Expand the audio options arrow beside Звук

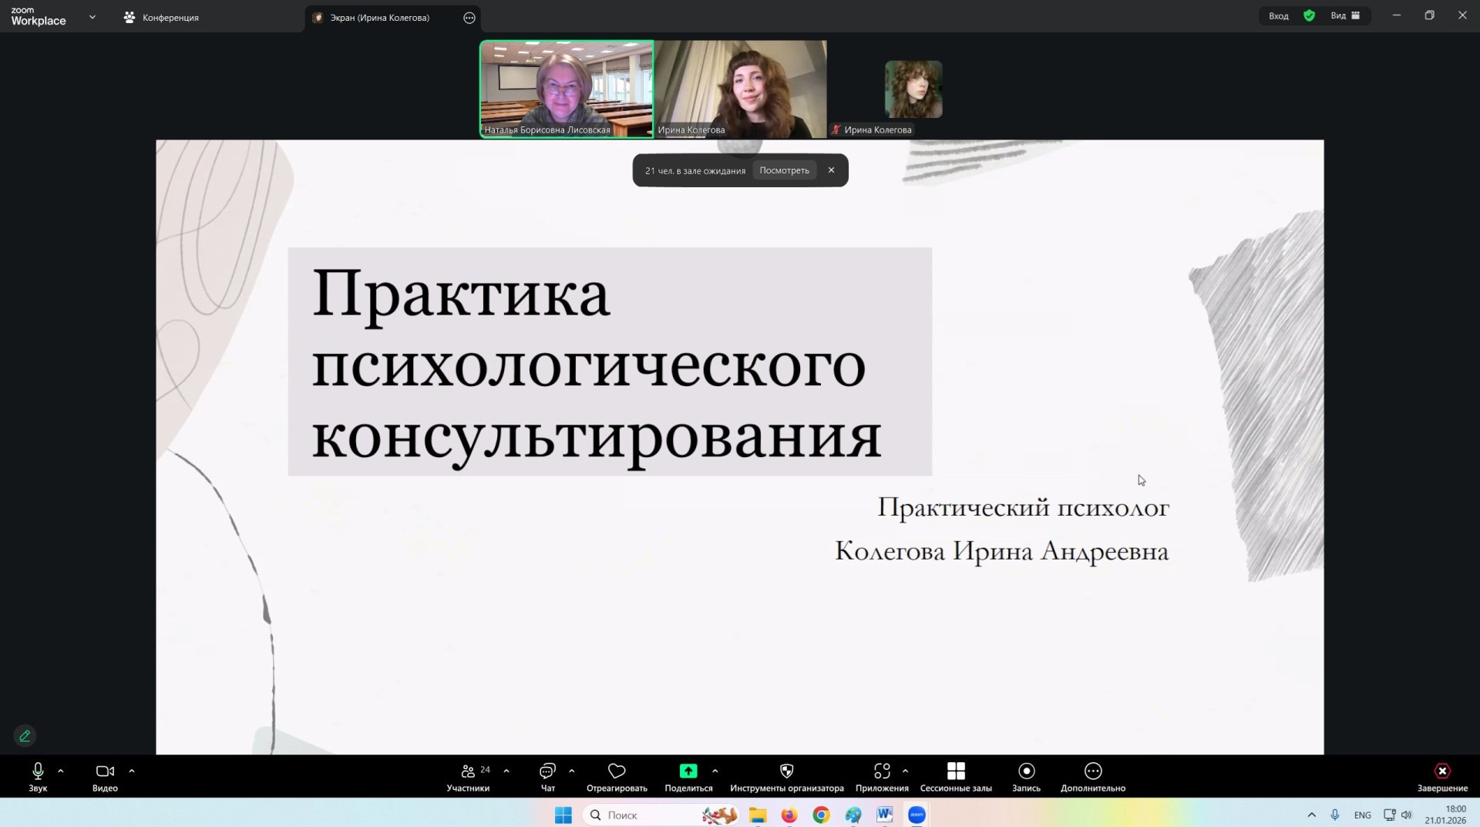pyautogui.click(x=61, y=771)
